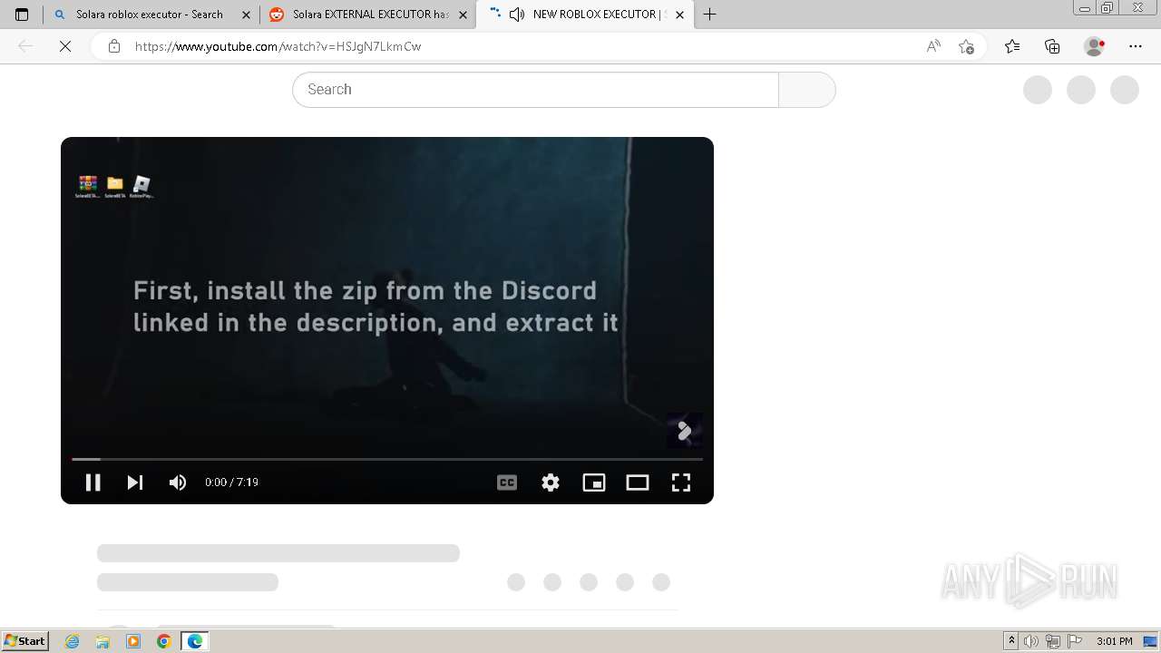
Task: Open Edge tab actions menu
Action: [x=22, y=15]
